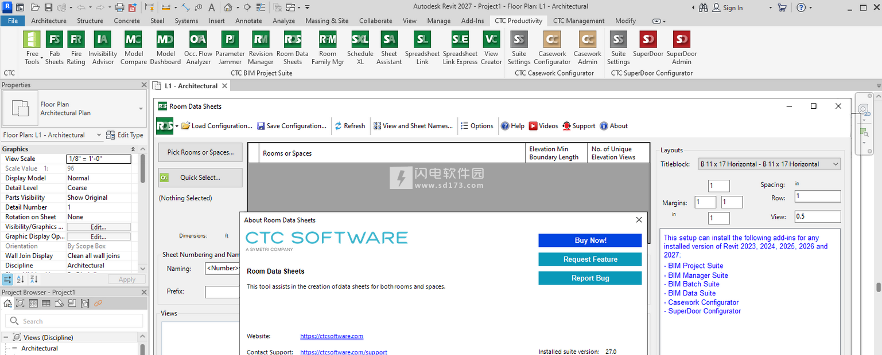
Task: Open Videos in Room Data Sheets toolbar
Action: (543, 126)
